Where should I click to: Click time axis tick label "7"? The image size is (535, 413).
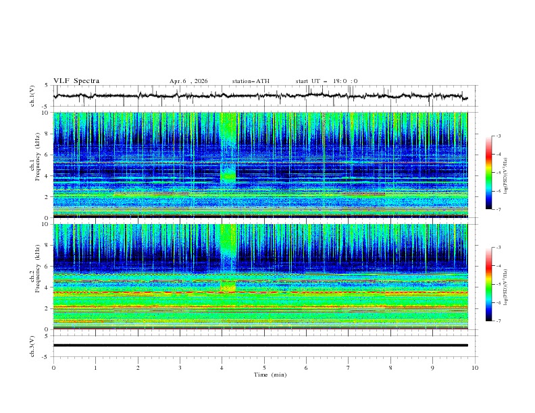[x=349, y=368]
